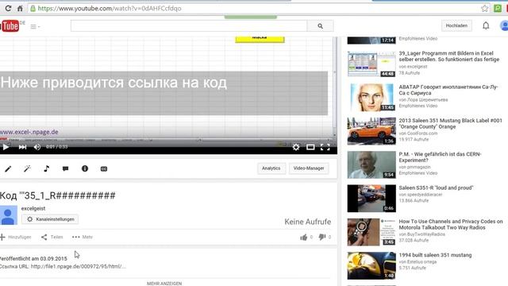Click the green browser extension icon

click(498, 9)
